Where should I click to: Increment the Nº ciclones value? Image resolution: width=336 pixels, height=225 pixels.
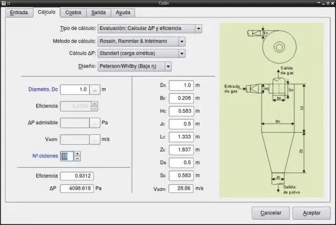[77, 154]
